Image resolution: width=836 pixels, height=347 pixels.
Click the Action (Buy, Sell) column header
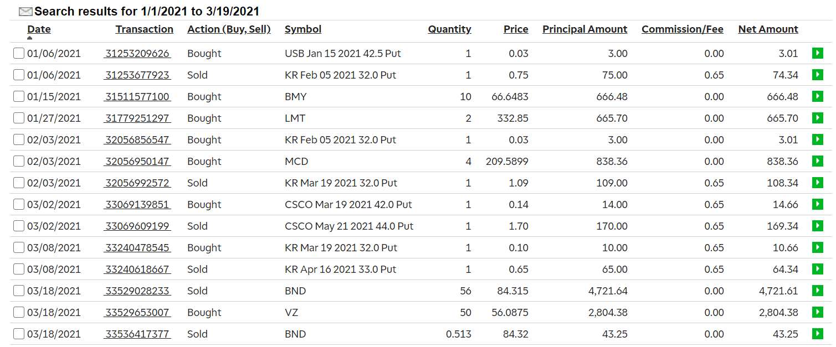coord(229,29)
